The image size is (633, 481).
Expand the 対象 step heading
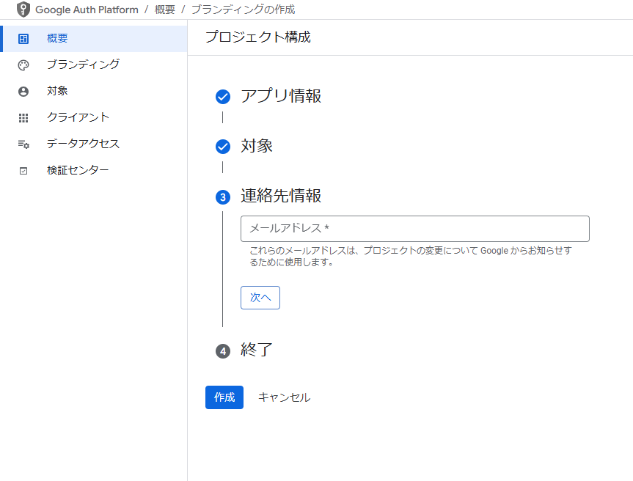257,146
